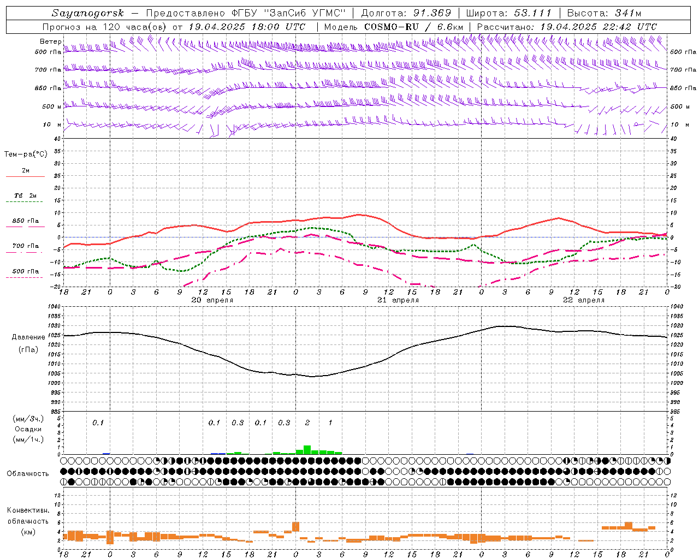This screenshot has height=559, width=699.
Task: Click the 20 апреля date label
Action: click(x=212, y=300)
